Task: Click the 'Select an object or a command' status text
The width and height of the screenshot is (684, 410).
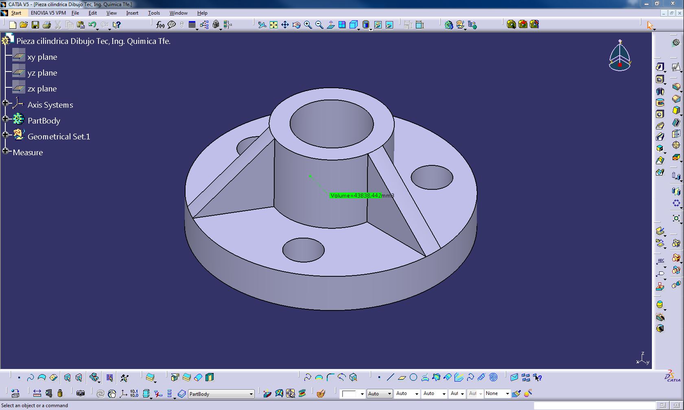Action: click(x=35, y=406)
